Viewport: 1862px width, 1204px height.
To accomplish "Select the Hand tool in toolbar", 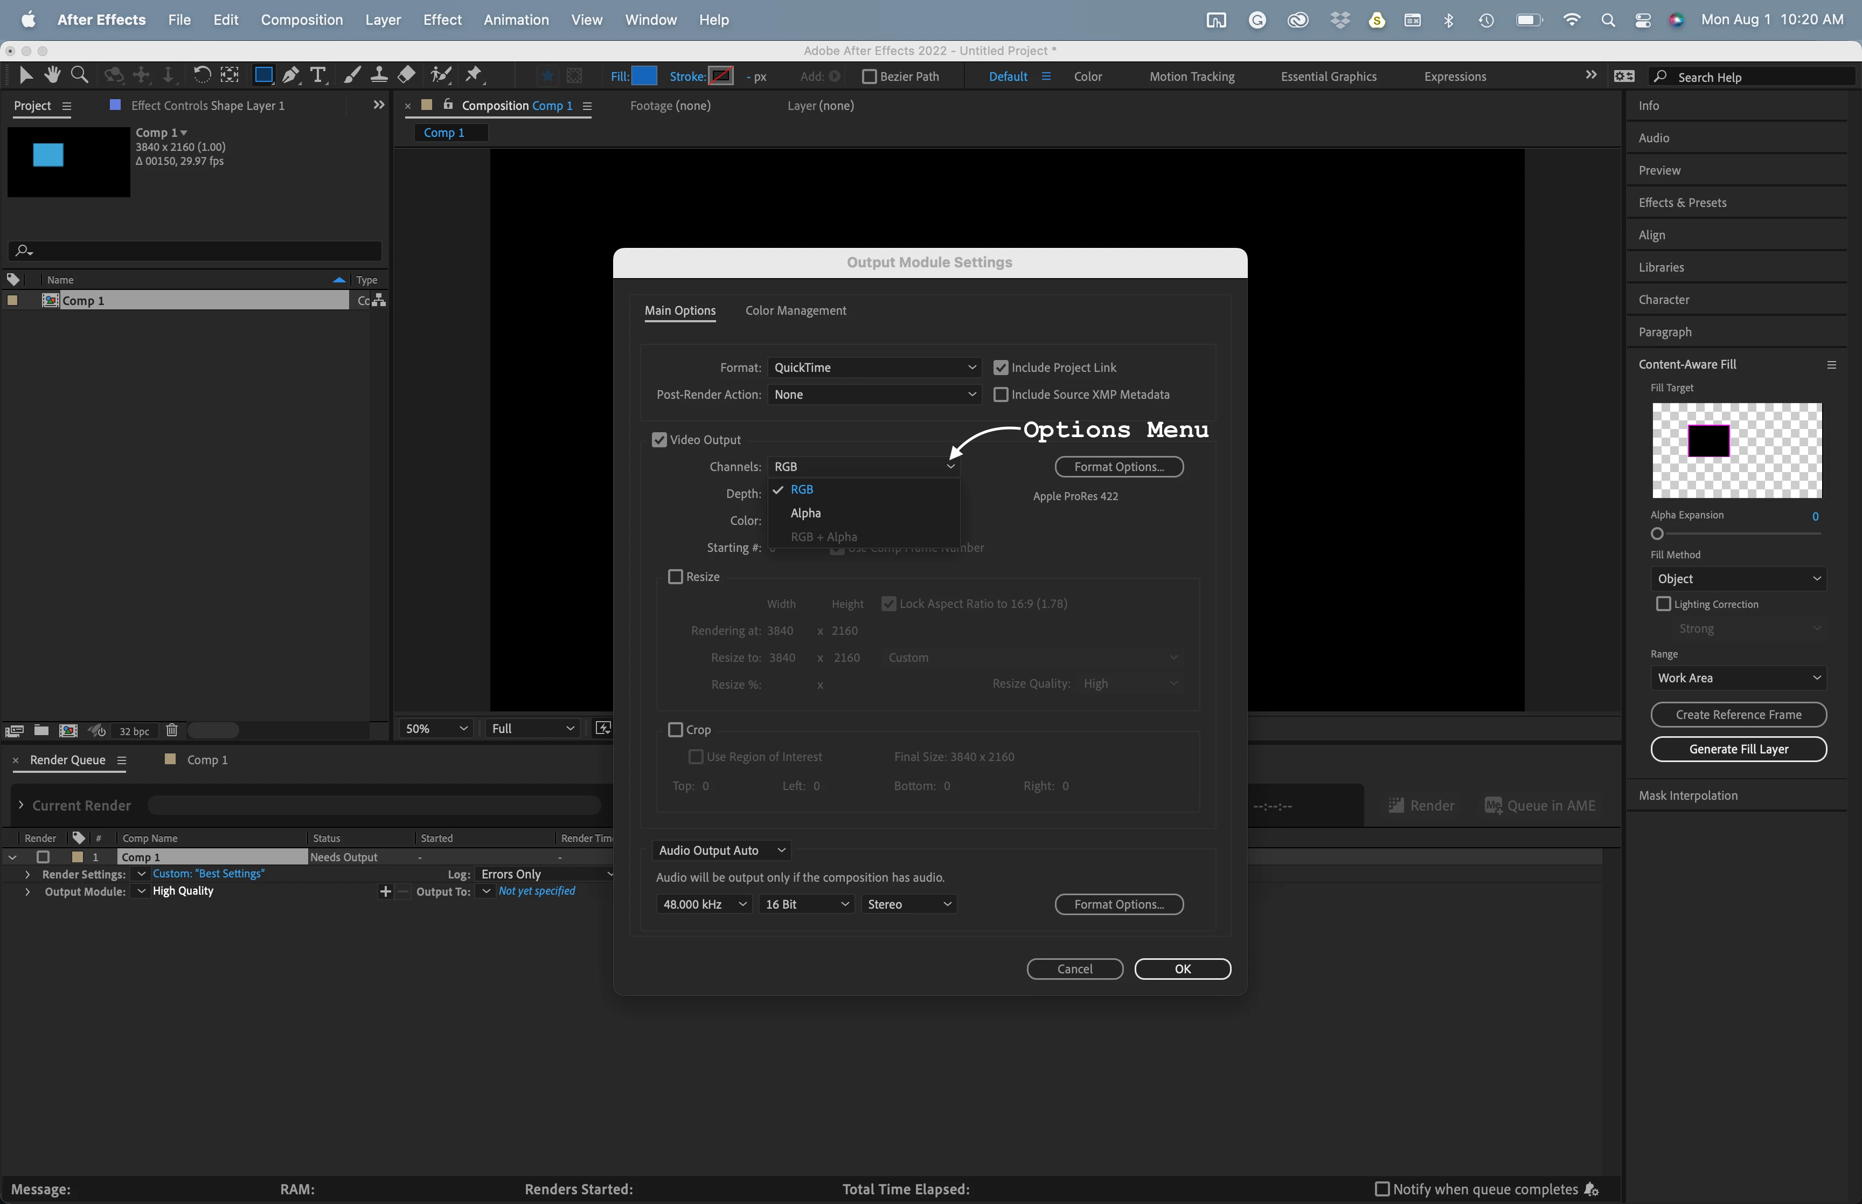I will coord(52,75).
